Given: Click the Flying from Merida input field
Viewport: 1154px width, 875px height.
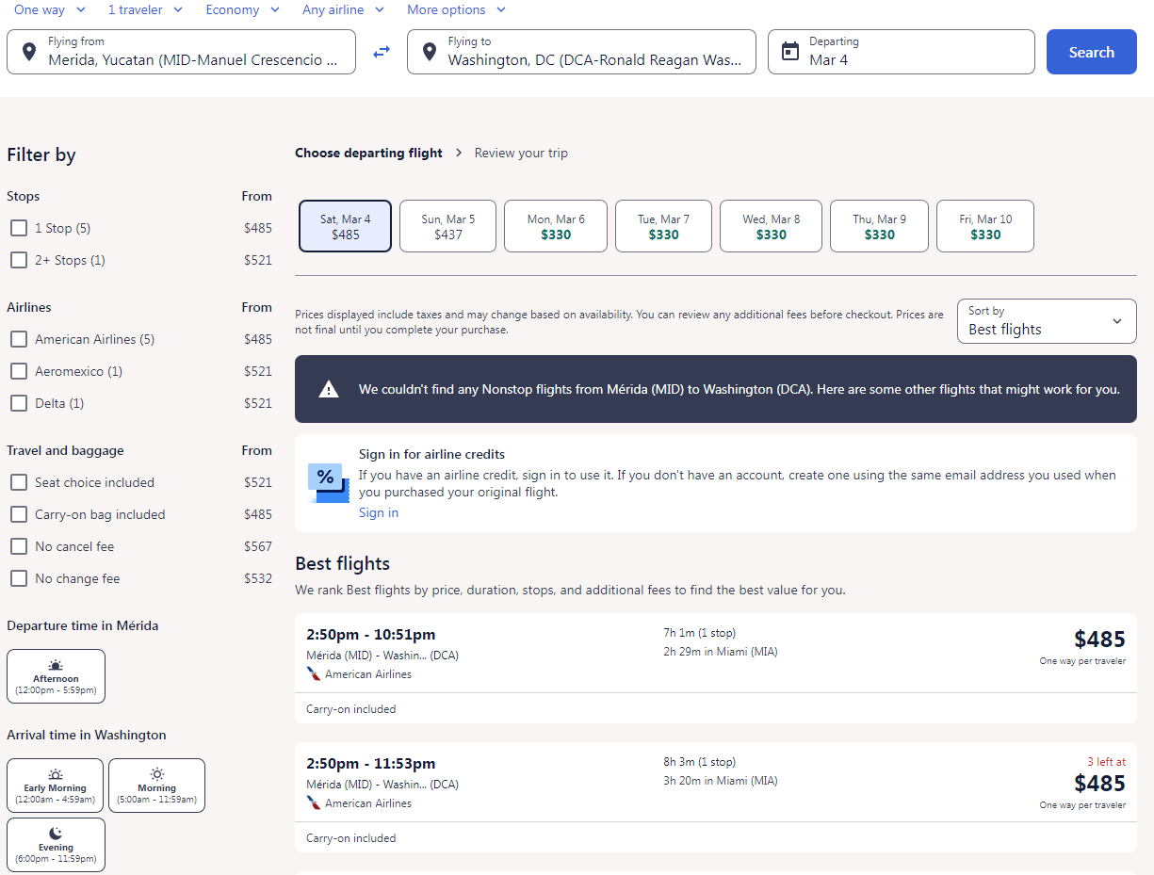Looking at the screenshot, I should click(x=182, y=52).
